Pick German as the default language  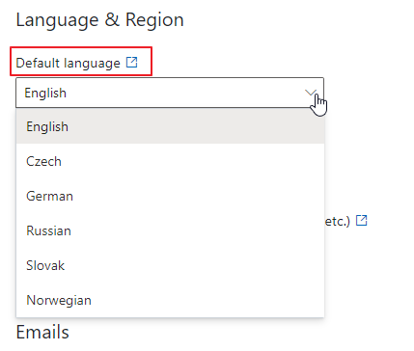(x=170, y=196)
